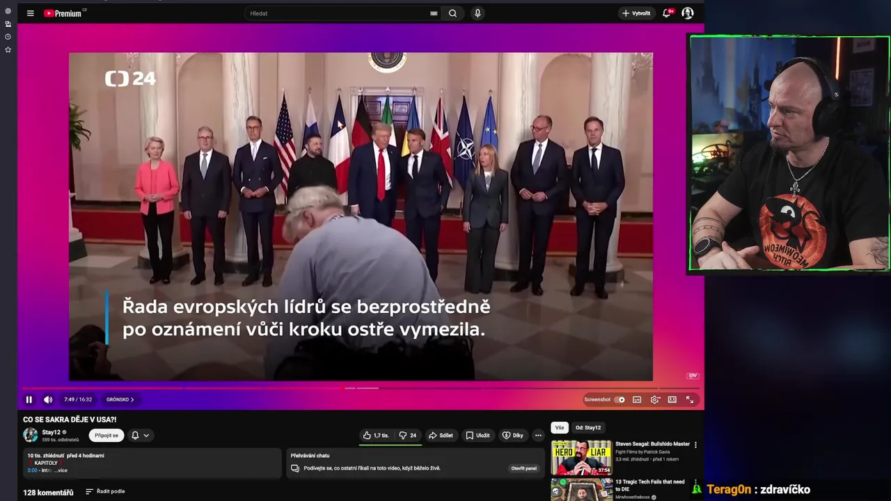
Task: Open the GRÓNSKO chapter chevron
Action: tap(120, 399)
